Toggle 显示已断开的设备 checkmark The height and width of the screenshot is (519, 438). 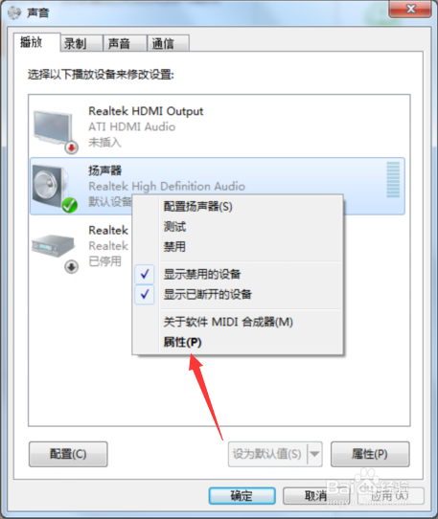[145, 294]
